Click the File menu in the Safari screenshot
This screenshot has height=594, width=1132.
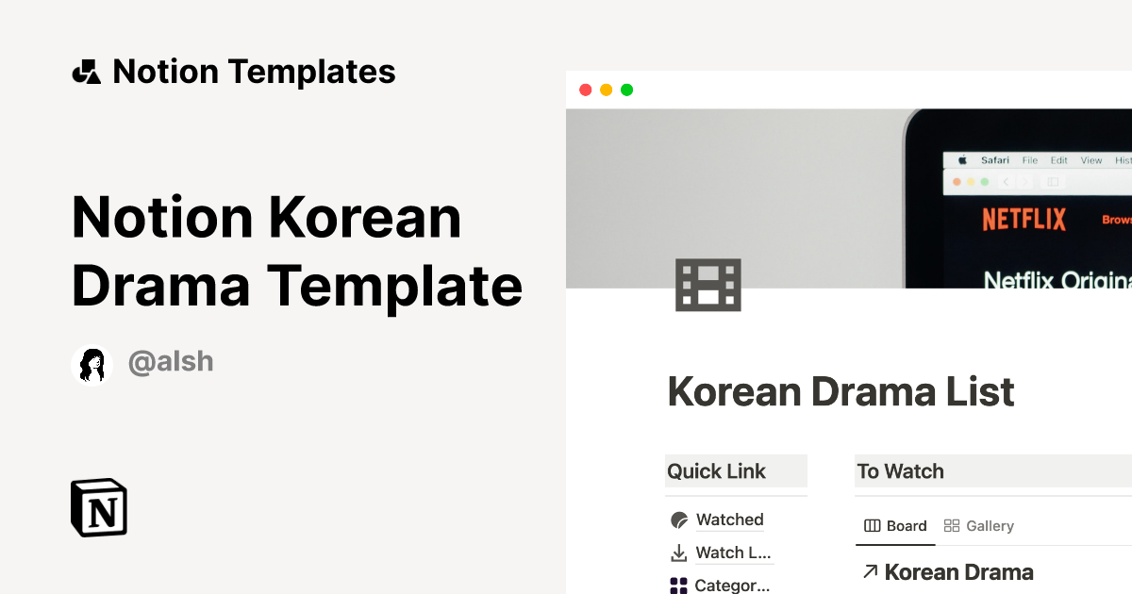click(1028, 159)
